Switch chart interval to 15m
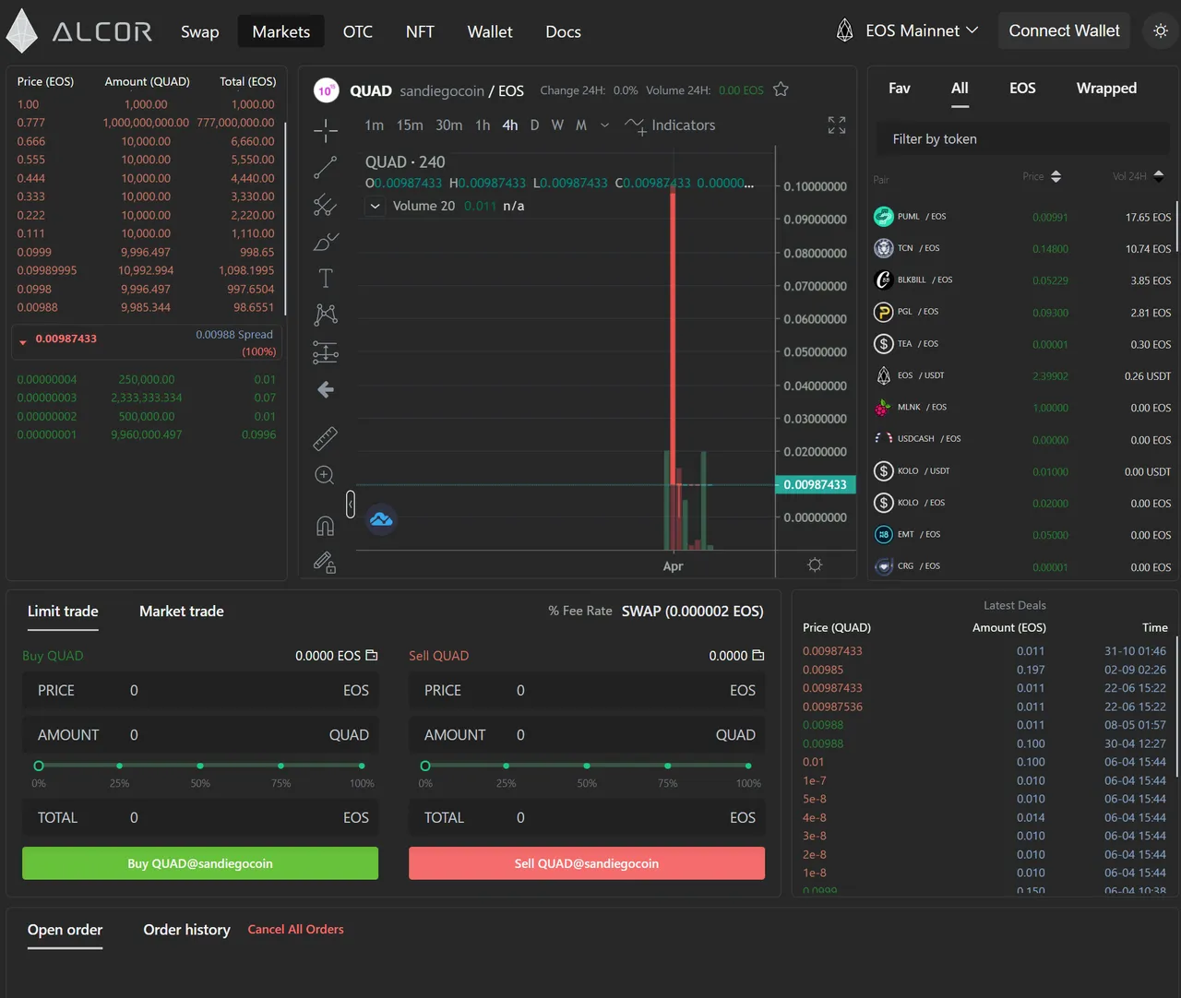This screenshot has height=998, width=1181. 410,125
